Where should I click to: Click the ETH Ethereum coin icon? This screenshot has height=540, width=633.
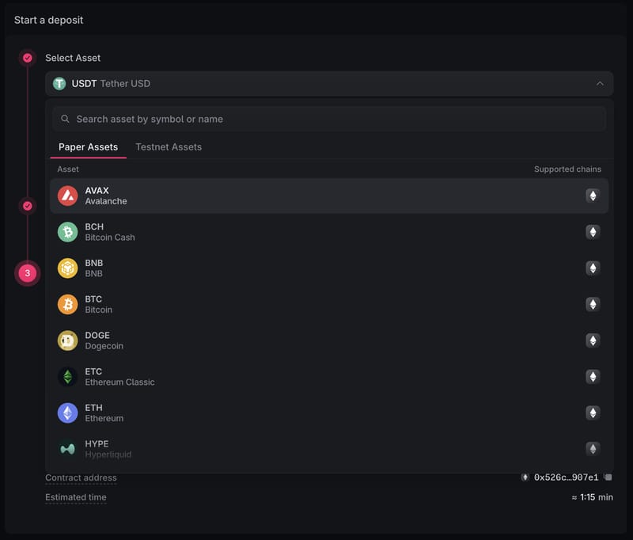(67, 413)
